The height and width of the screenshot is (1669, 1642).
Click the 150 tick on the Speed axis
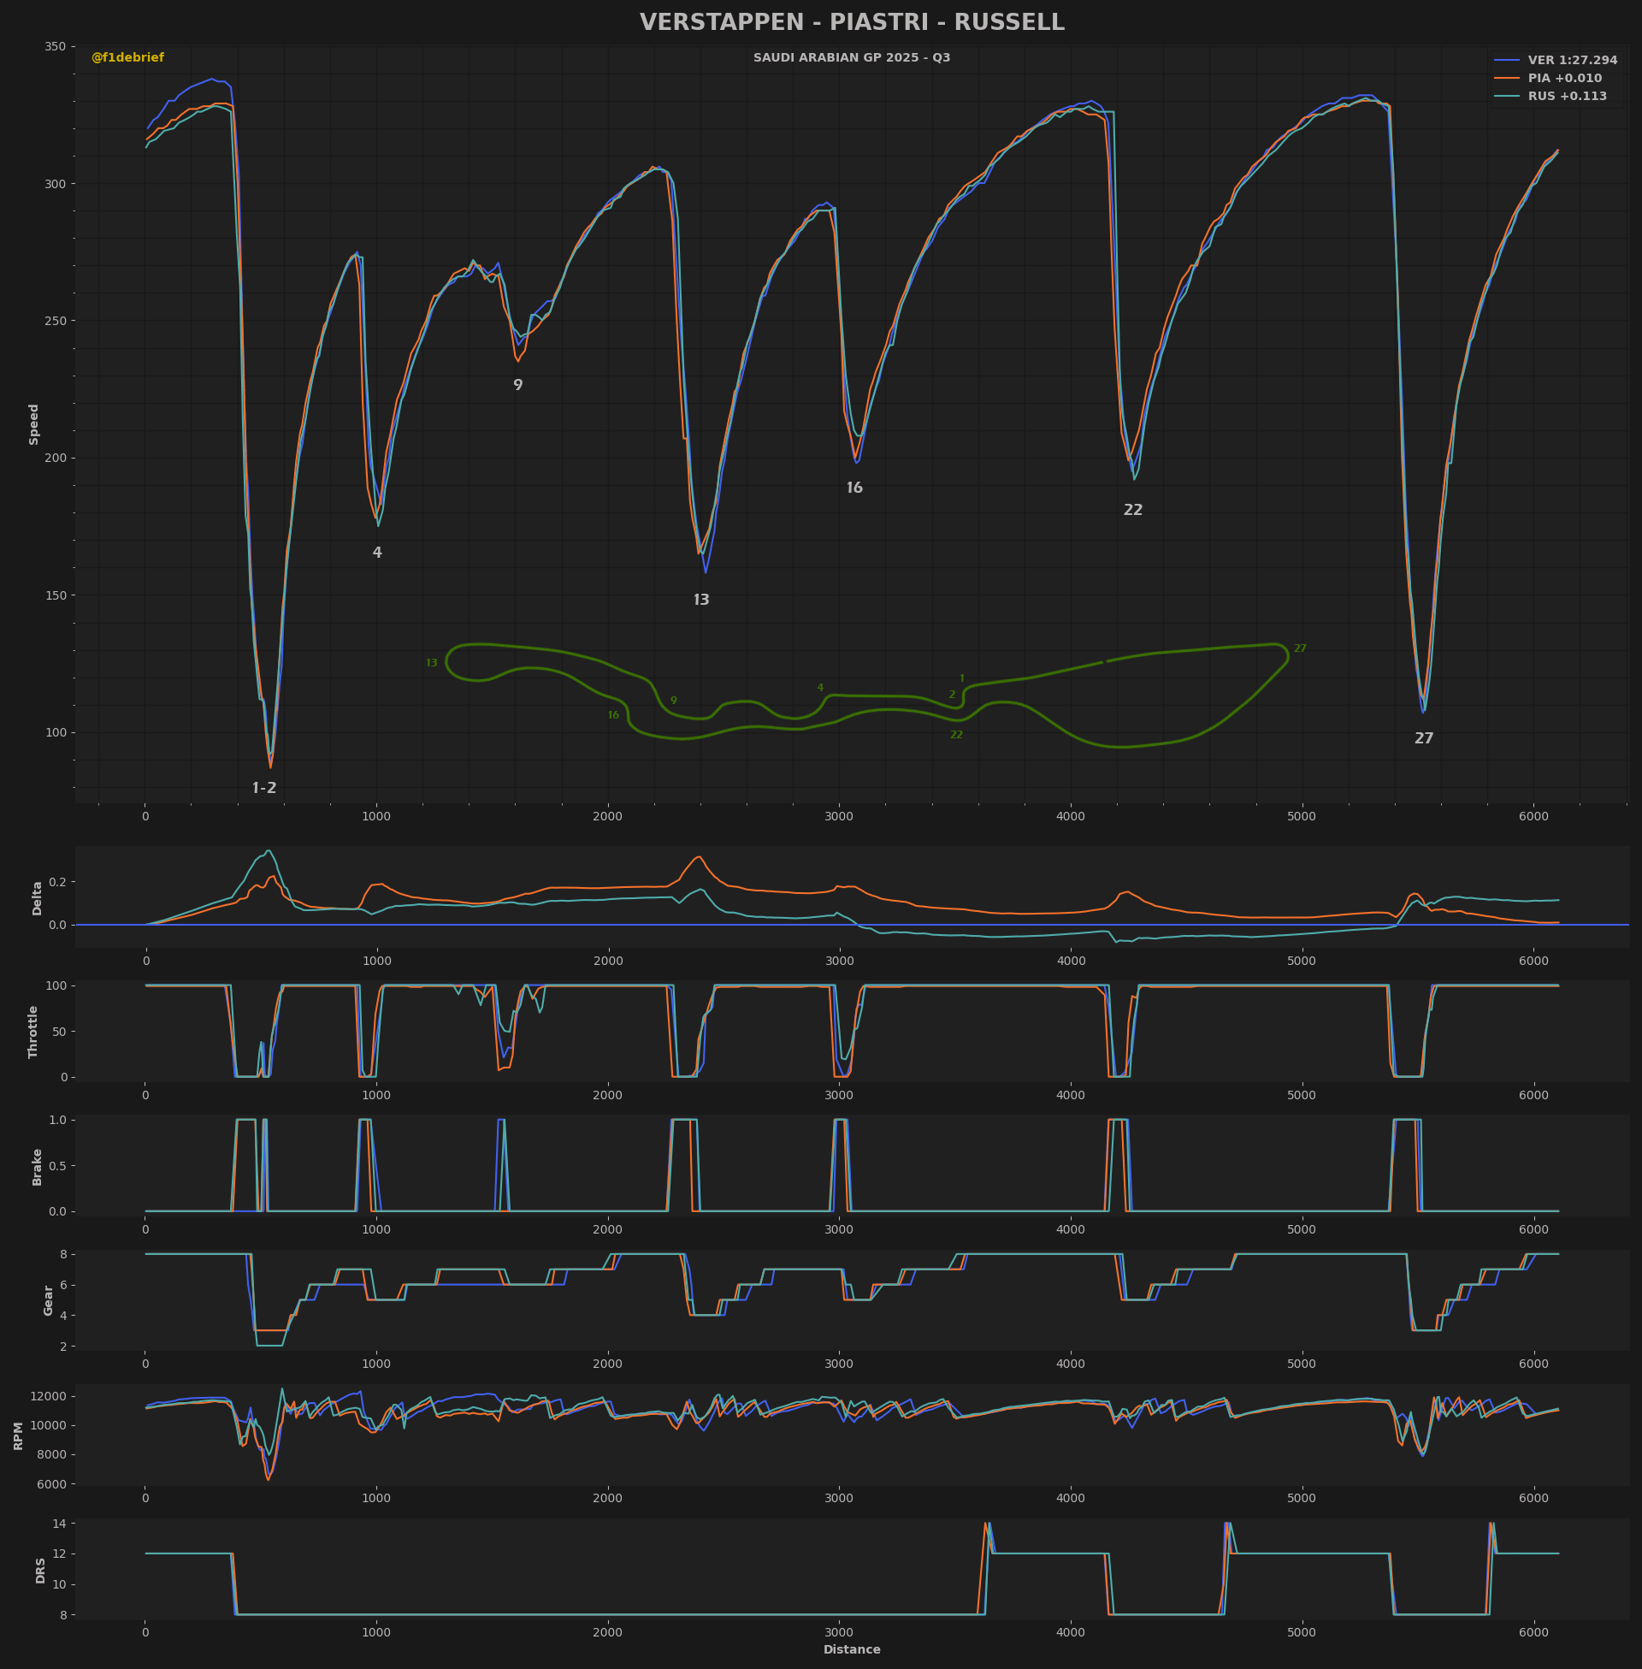click(x=56, y=595)
